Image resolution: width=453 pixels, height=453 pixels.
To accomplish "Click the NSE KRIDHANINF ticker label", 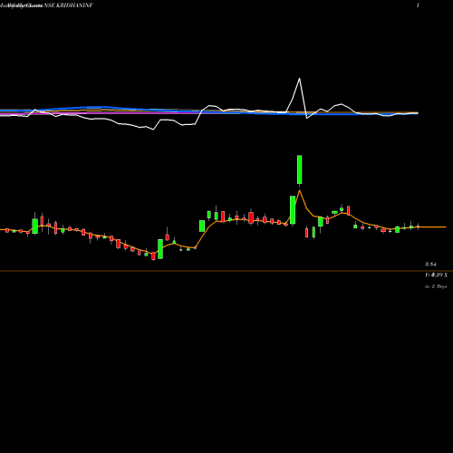I will tap(68, 5).
